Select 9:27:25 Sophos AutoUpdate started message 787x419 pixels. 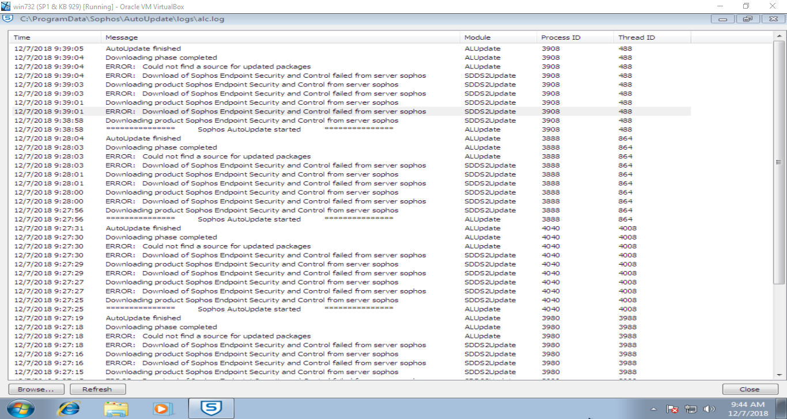[249, 309]
